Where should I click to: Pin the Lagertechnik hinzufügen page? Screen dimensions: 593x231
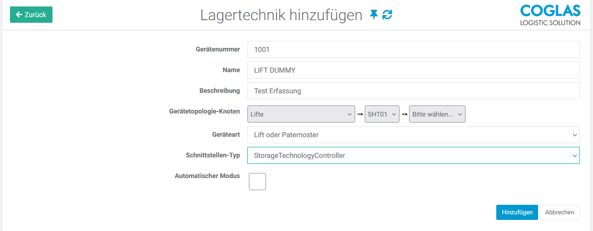[373, 15]
